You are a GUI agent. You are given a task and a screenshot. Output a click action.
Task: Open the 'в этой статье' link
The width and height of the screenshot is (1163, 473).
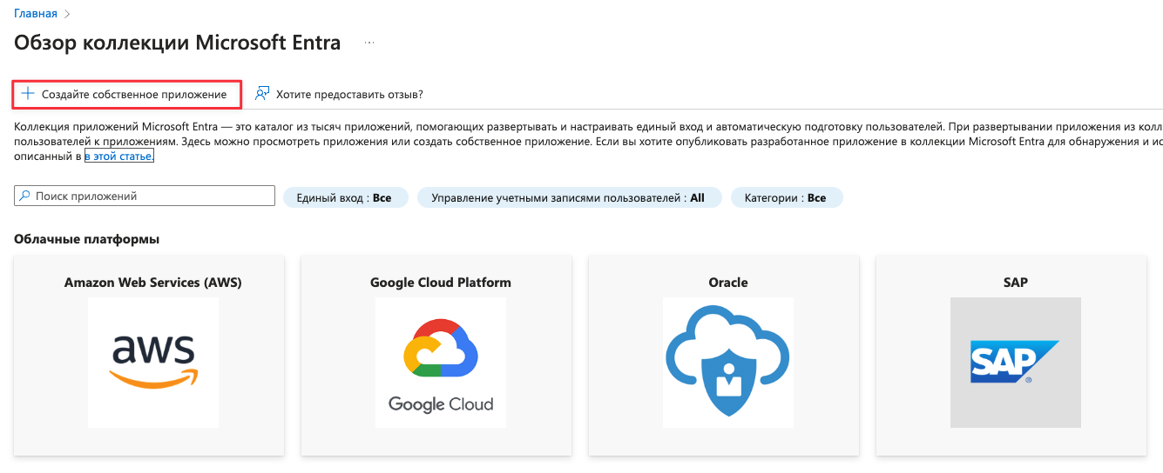[119, 157]
